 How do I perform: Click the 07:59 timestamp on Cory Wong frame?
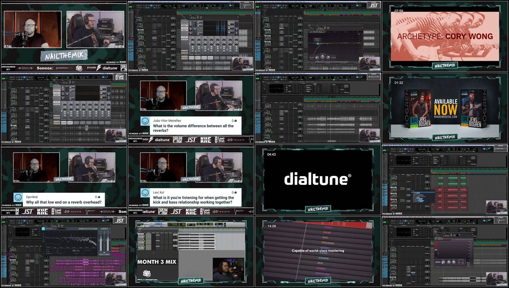(399, 11)
